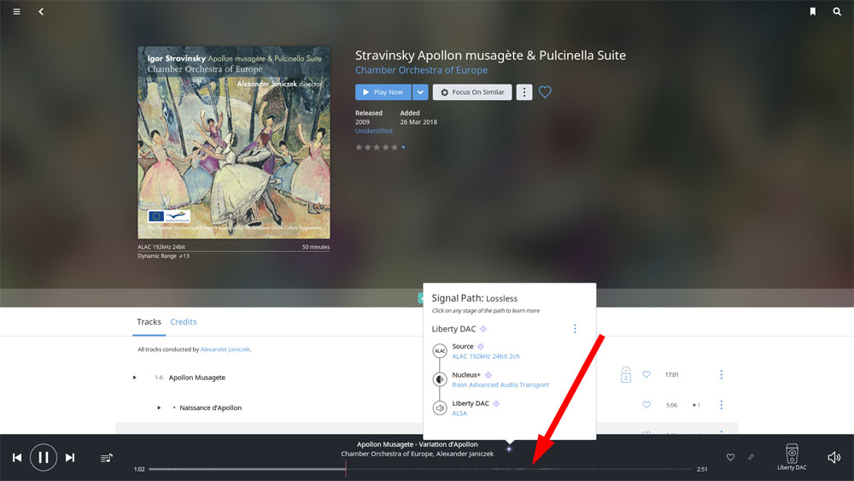
Task: Pause playback in the transport bar
Action: click(x=44, y=458)
